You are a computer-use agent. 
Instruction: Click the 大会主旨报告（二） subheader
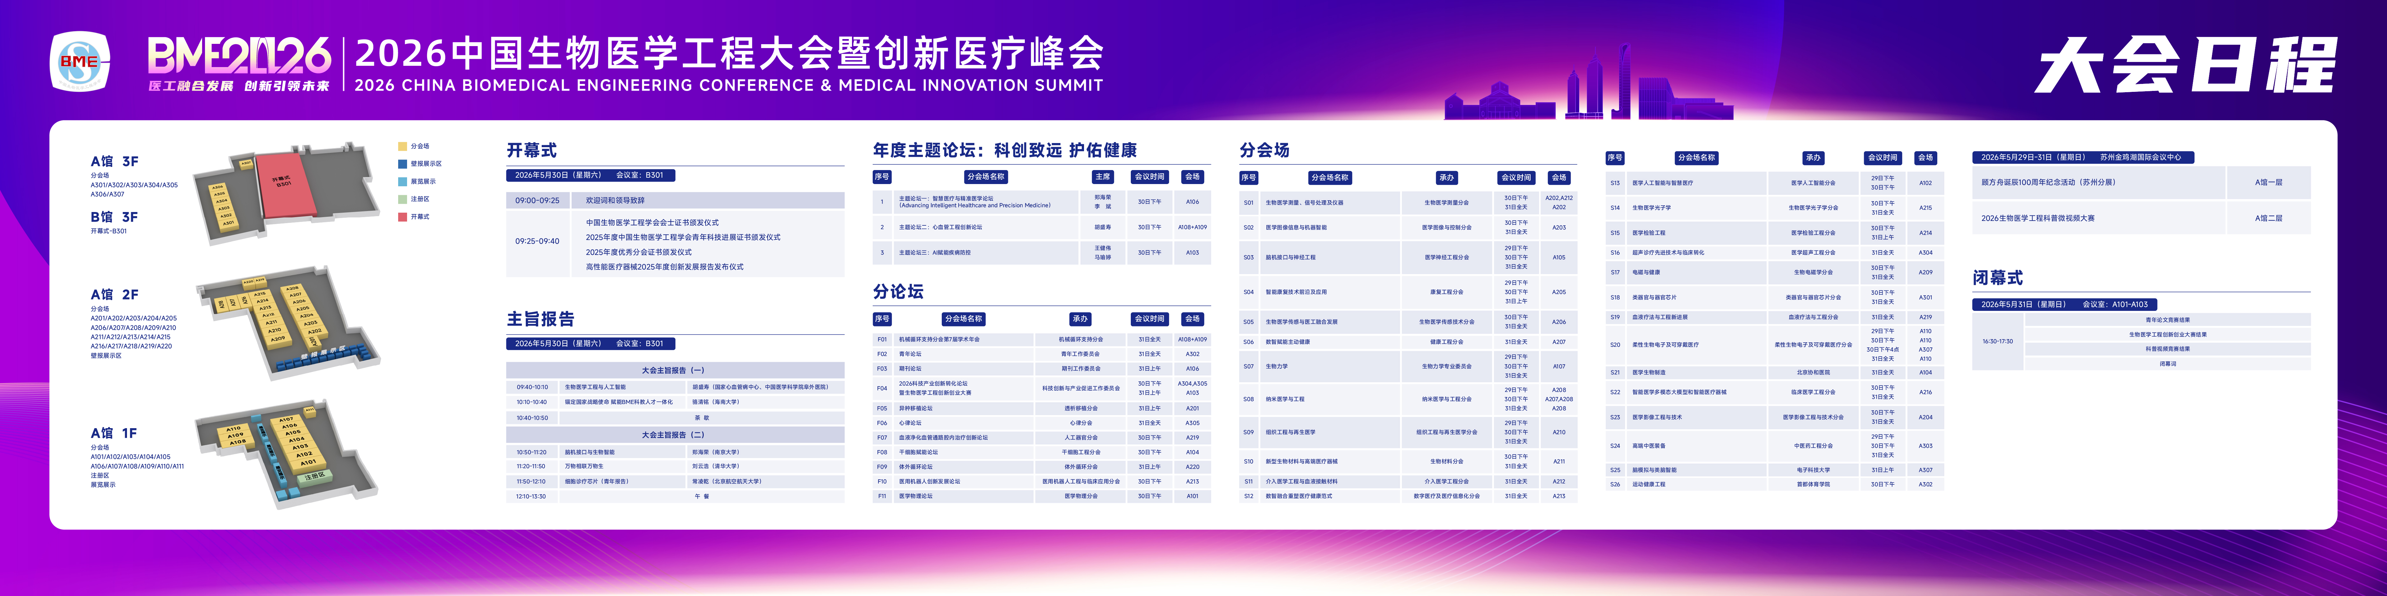click(x=675, y=435)
